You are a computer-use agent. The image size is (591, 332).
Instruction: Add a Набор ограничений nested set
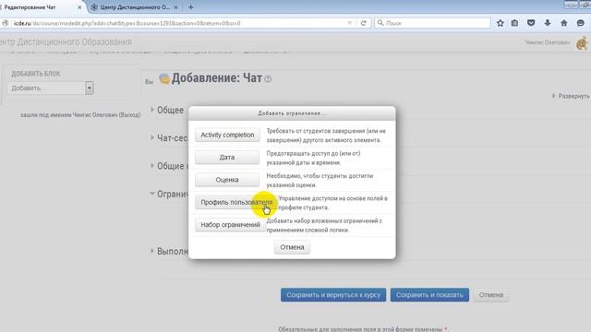coord(230,225)
